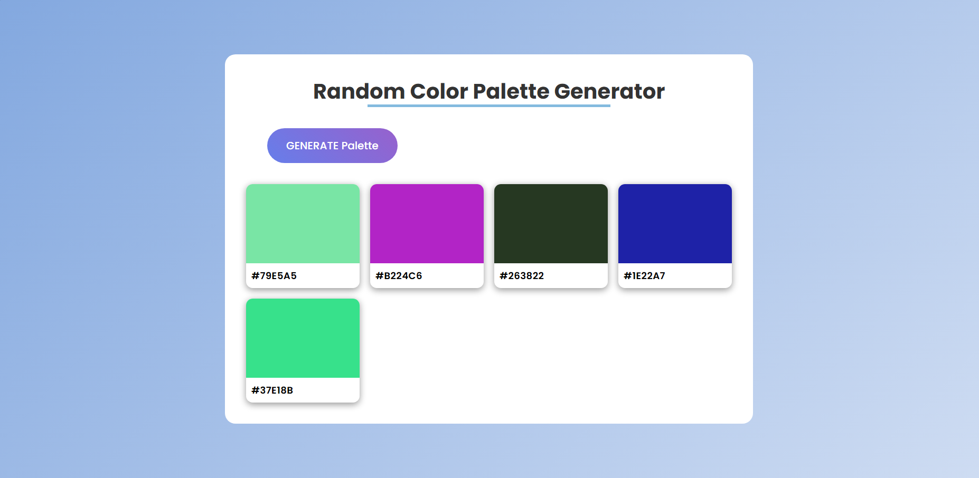The height and width of the screenshot is (478, 979).
Task: Select the #1E22A7 deep blue color swatch
Action: 675,223
